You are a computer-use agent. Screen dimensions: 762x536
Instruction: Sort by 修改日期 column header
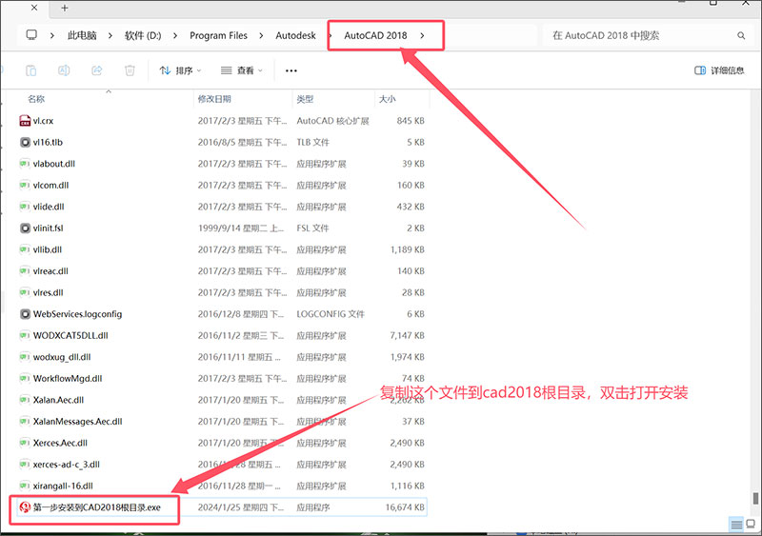pyautogui.click(x=213, y=99)
